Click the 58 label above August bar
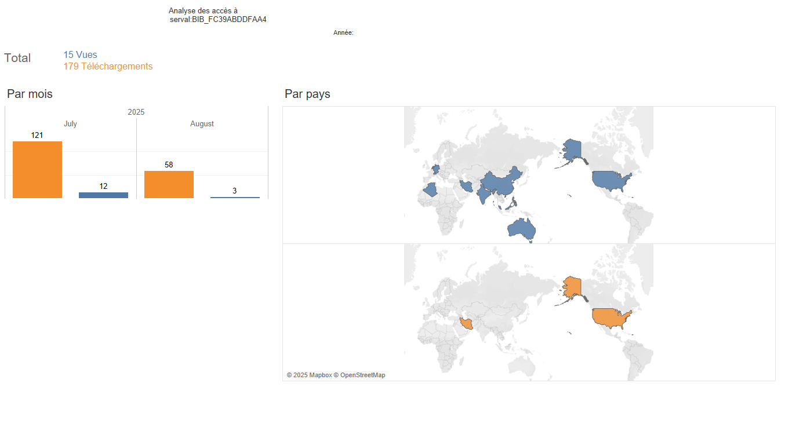 (x=169, y=165)
